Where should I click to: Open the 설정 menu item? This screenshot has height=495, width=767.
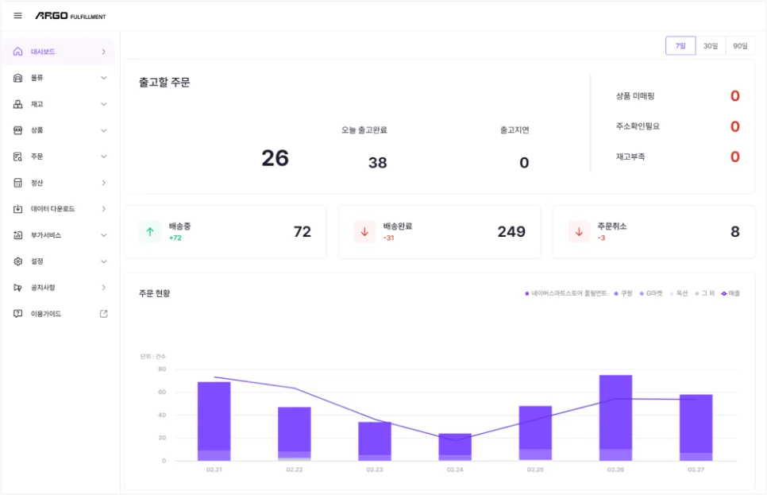[59, 261]
